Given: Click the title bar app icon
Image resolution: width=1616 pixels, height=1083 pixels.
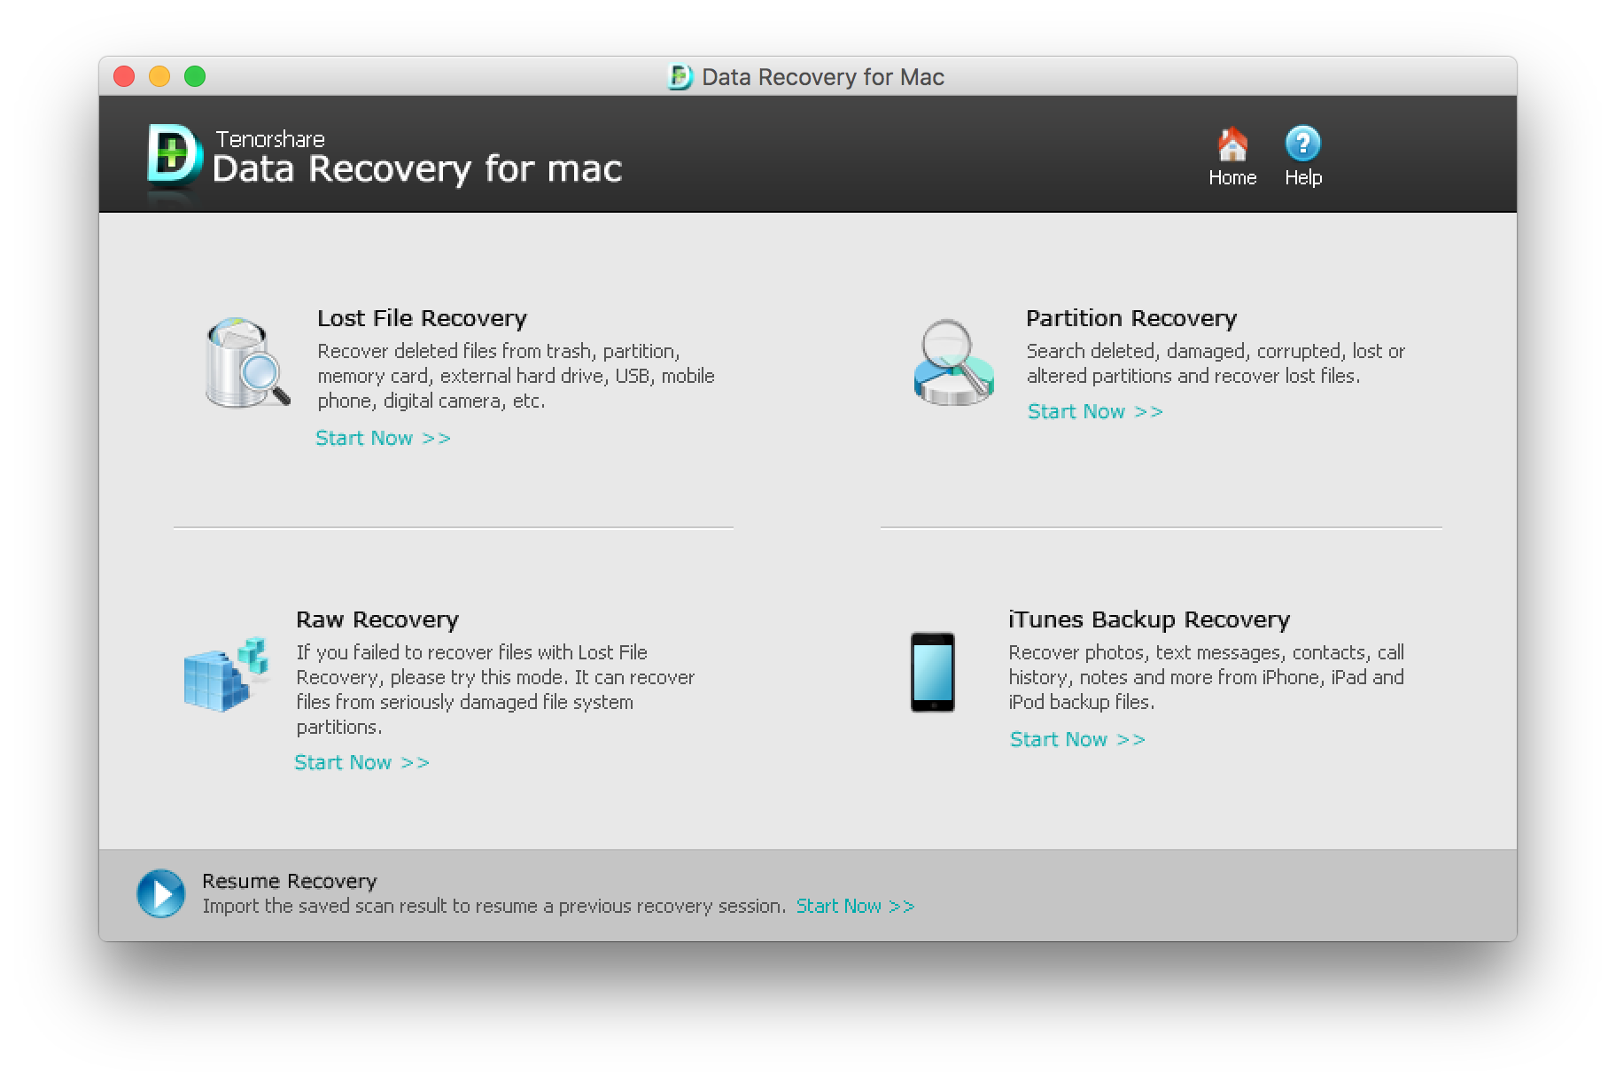Looking at the screenshot, I should [680, 77].
